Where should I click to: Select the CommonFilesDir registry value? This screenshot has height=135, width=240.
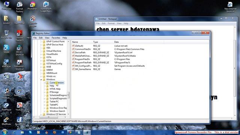pyautogui.click(x=83, y=49)
